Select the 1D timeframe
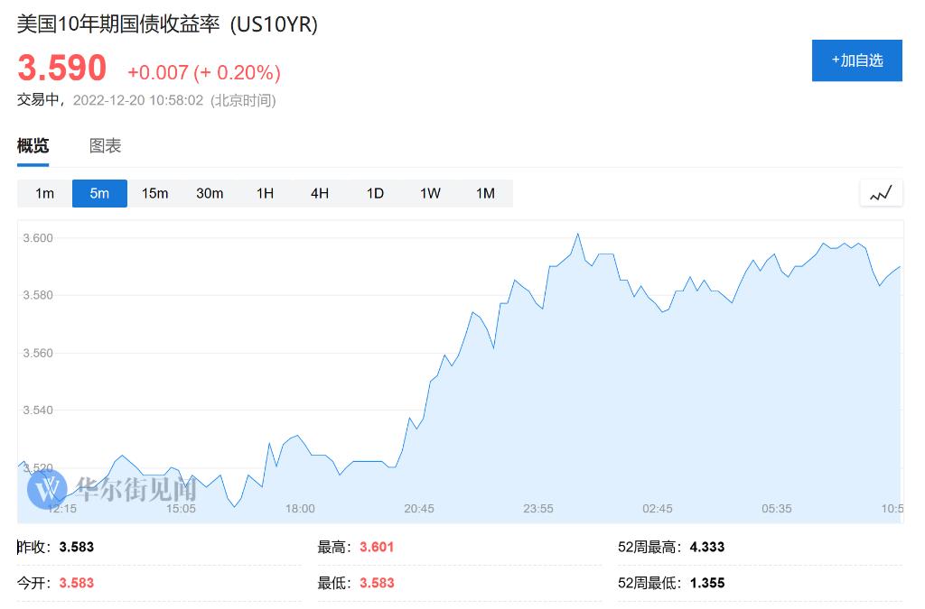Image resolution: width=925 pixels, height=609 pixels. (x=375, y=192)
